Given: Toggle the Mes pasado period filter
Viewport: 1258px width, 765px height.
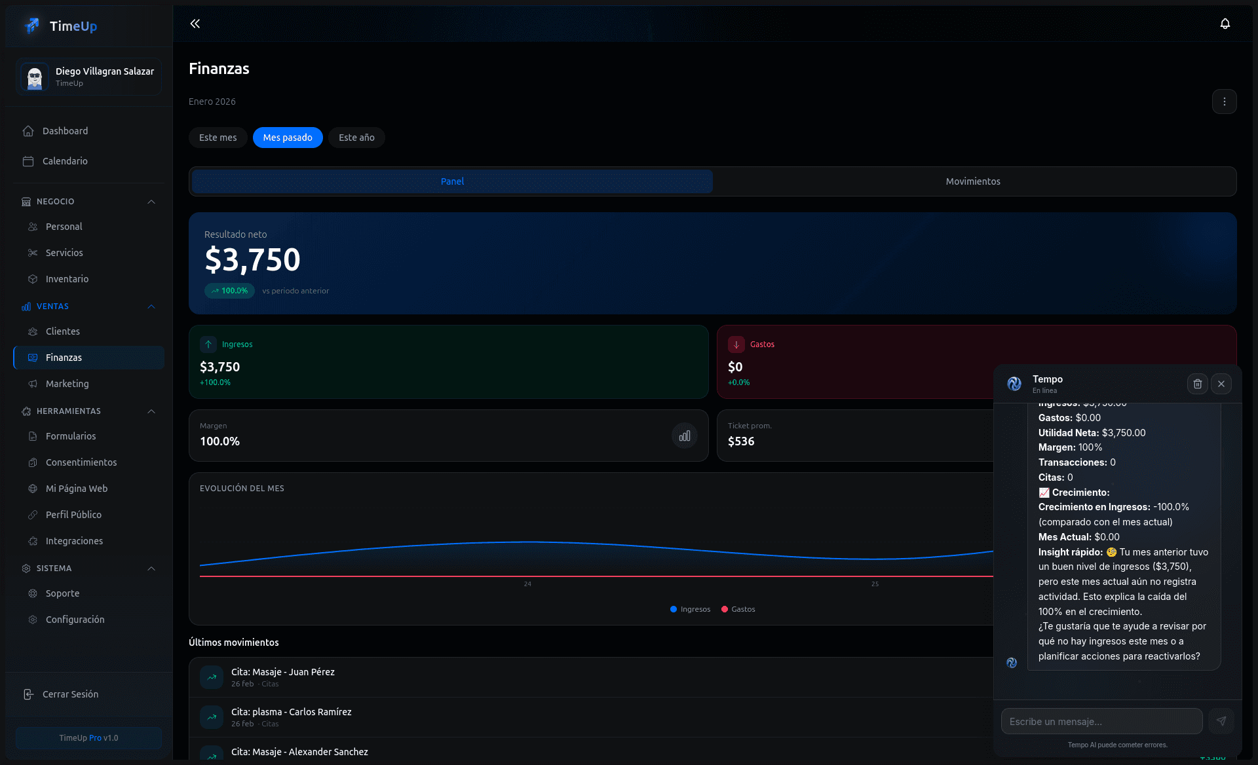Looking at the screenshot, I should point(288,138).
